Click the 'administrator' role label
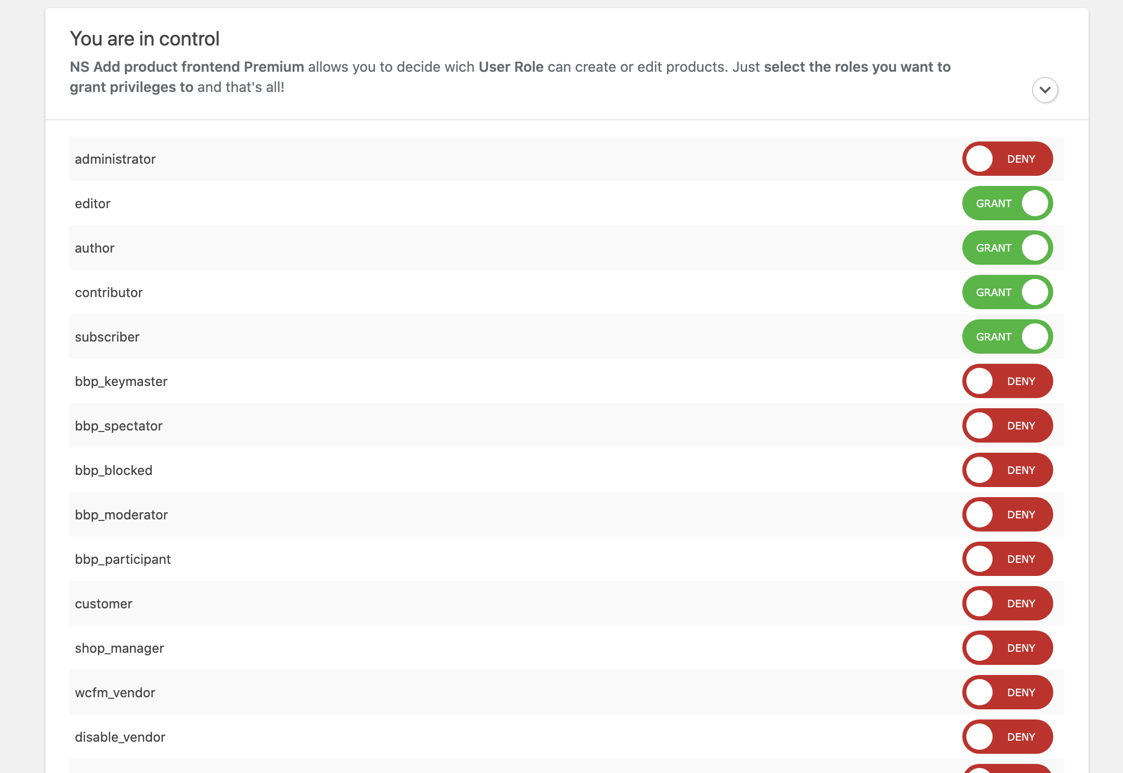This screenshot has width=1123, height=773. tap(115, 159)
